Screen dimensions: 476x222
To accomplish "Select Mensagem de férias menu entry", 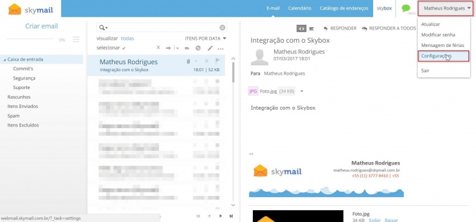I will point(443,46).
